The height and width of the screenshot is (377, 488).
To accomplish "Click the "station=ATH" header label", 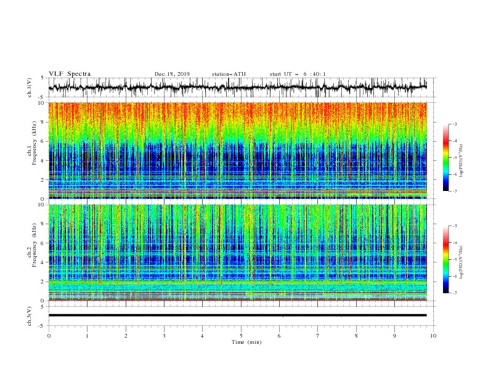I will tap(229, 74).
